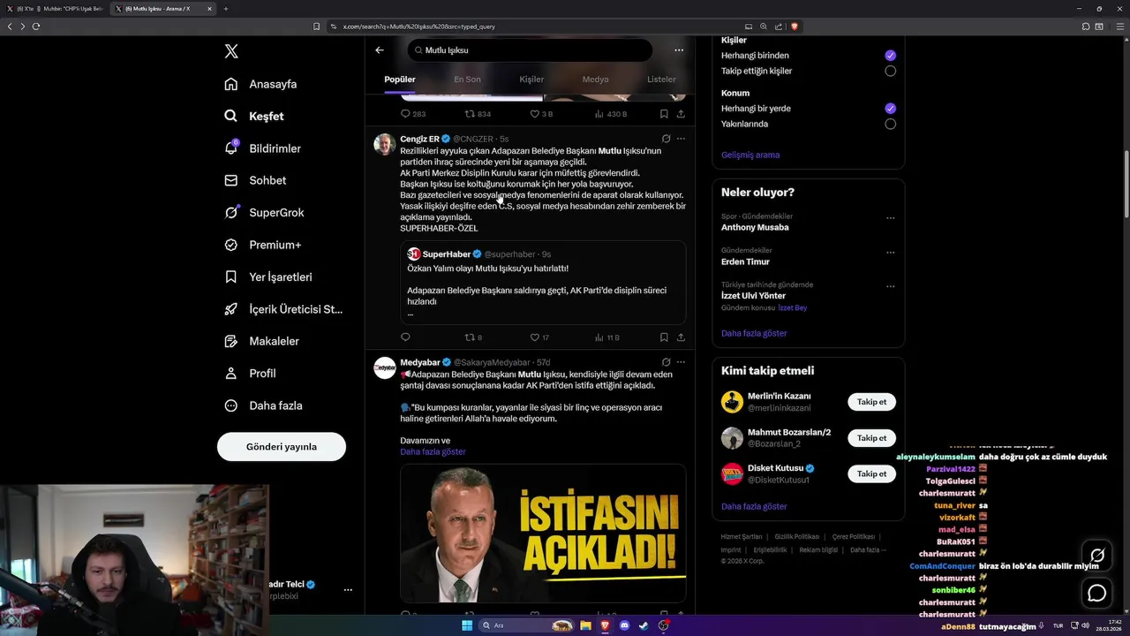Open the İSTİFASINI AÇIKLADI image
The width and height of the screenshot is (1130, 636).
543,533
